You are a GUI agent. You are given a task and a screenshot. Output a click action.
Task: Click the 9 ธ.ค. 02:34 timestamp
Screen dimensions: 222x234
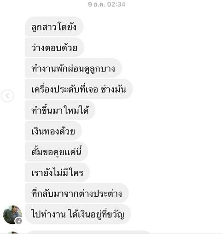pyautogui.click(x=107, y=5)
